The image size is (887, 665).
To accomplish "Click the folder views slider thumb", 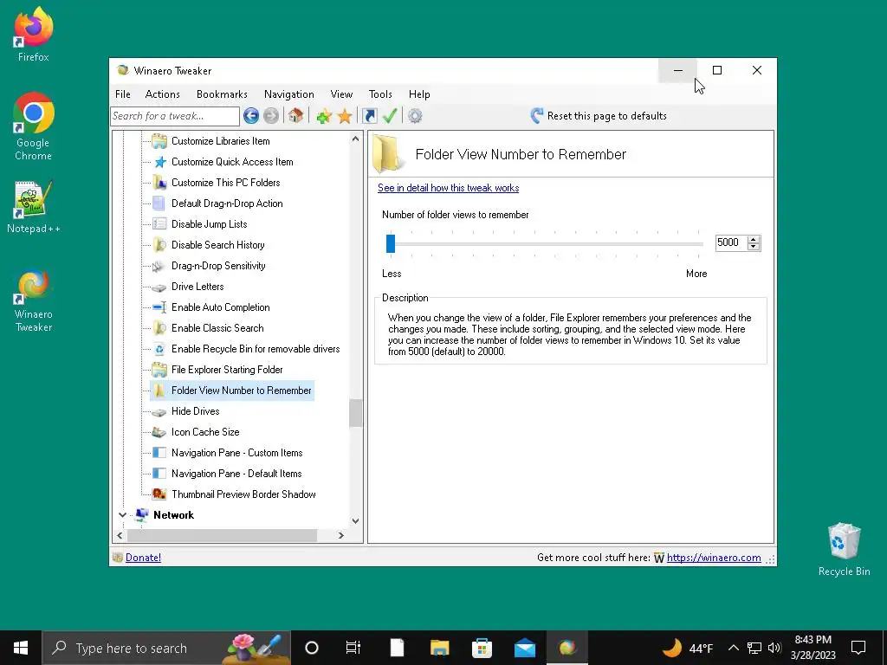I will (x=391, y=243).
